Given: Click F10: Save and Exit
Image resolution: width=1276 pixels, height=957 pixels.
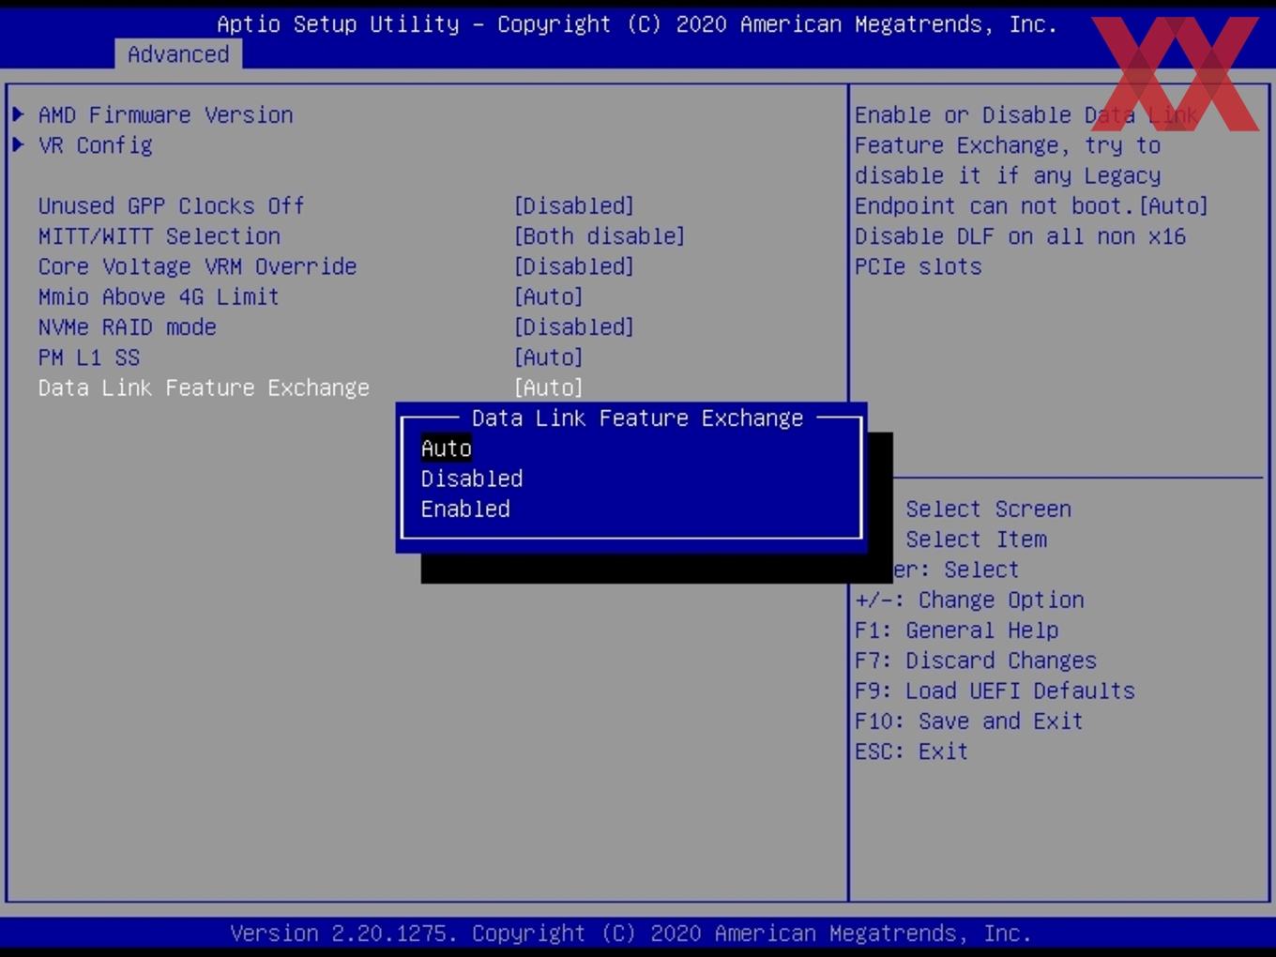Looking at the screenshot, I should tap(969, 722).
